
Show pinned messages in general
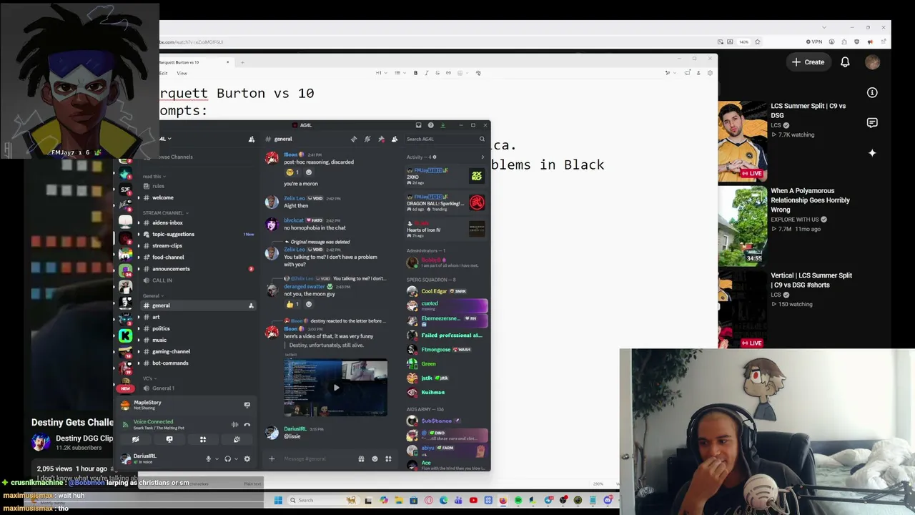coord(381,139)
